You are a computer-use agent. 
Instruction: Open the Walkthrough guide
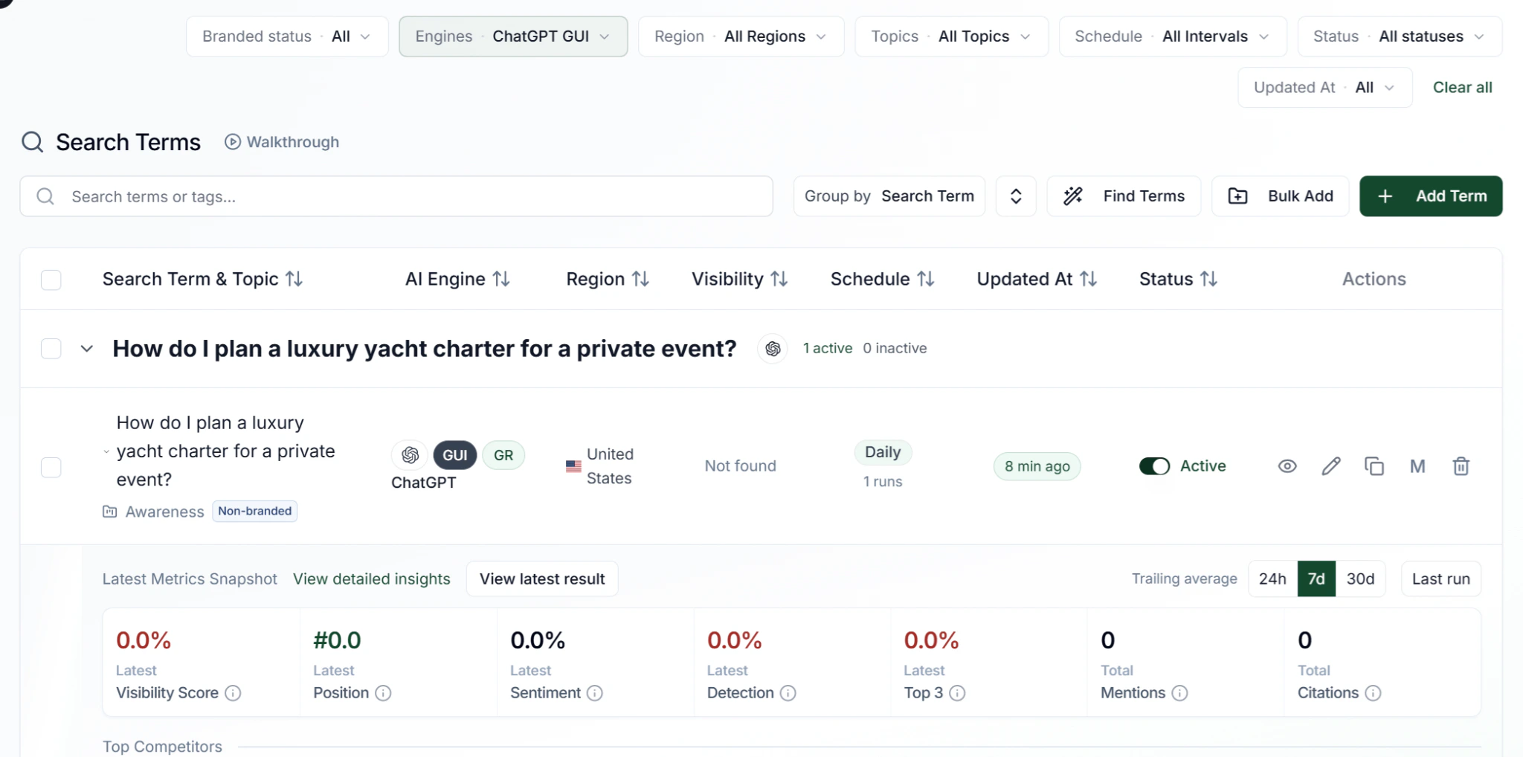pyautogui.click(x=282, y=142)
